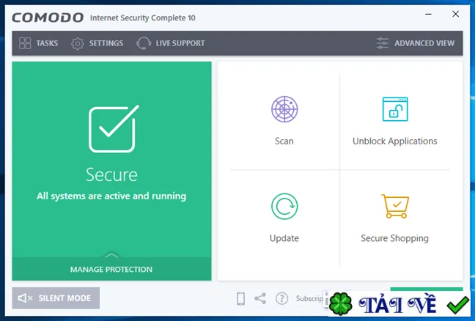Expand the Manage Protection panel

pyautogui.click(x=111, y=269)
